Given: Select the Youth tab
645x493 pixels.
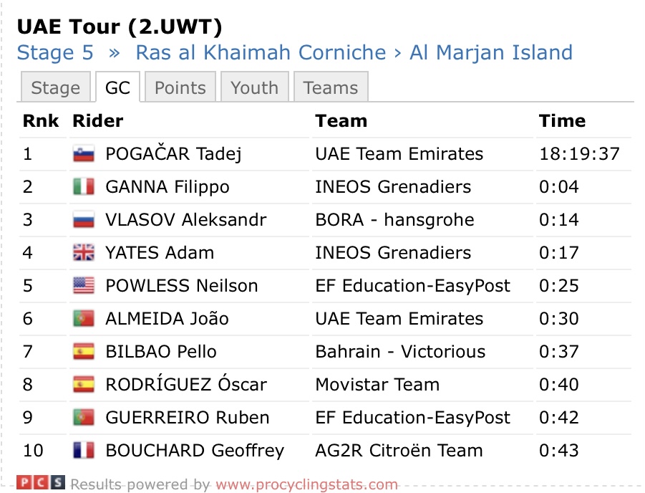Looking at the screenshot, I should point(254,88).
